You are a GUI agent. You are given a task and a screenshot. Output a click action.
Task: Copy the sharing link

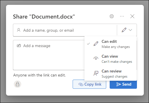[x=89, y=84]
